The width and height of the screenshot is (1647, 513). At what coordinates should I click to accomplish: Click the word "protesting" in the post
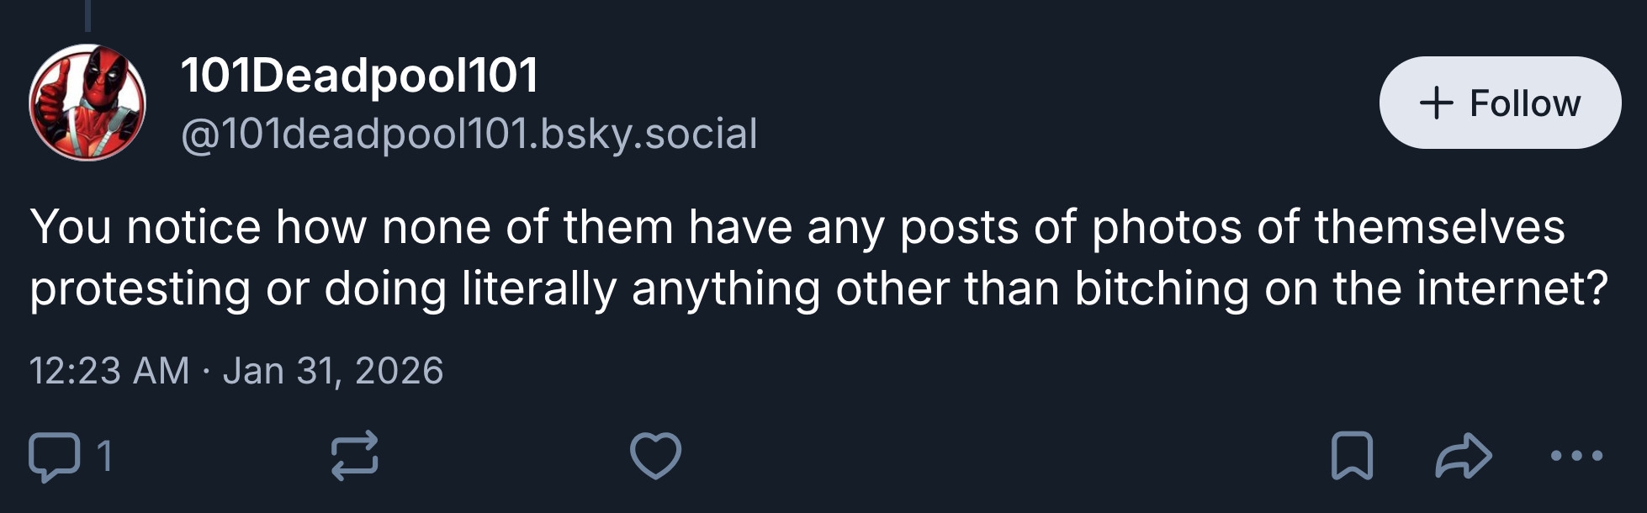click(x=140, y=288)
